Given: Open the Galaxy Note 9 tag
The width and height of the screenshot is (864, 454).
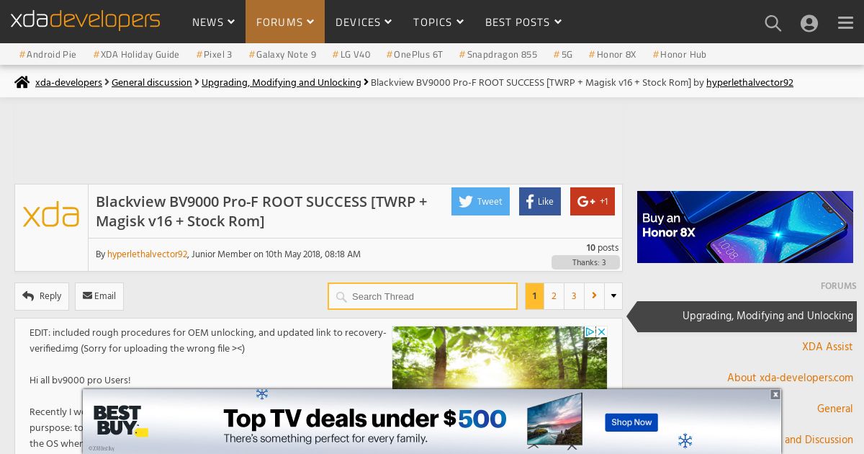Looking at the screenshot, I should 282,55.
